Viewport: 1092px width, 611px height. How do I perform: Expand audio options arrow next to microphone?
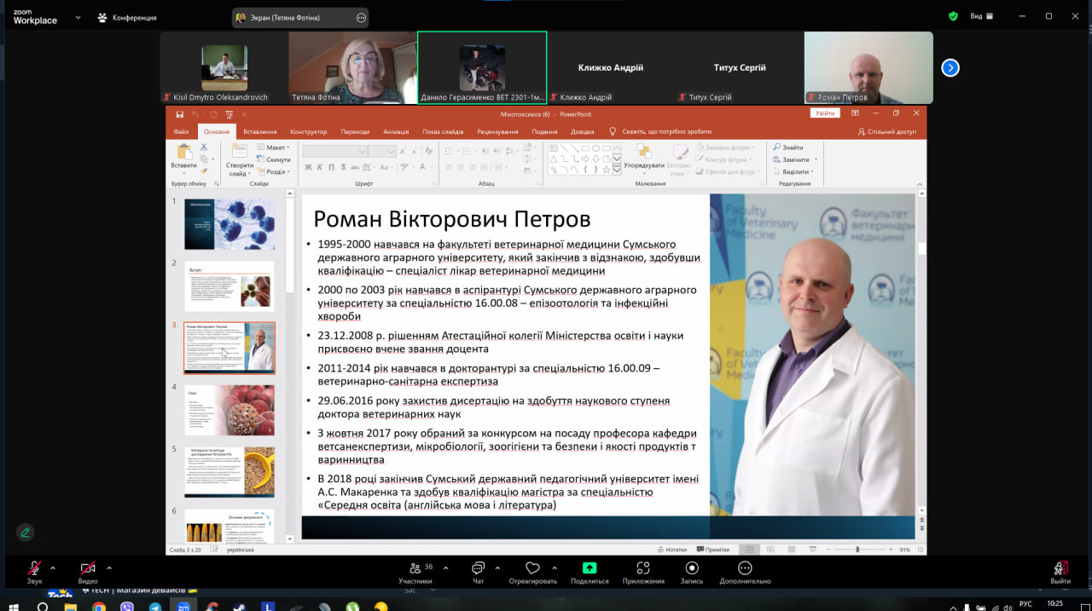pyautogui.click(x=53, y=568)
